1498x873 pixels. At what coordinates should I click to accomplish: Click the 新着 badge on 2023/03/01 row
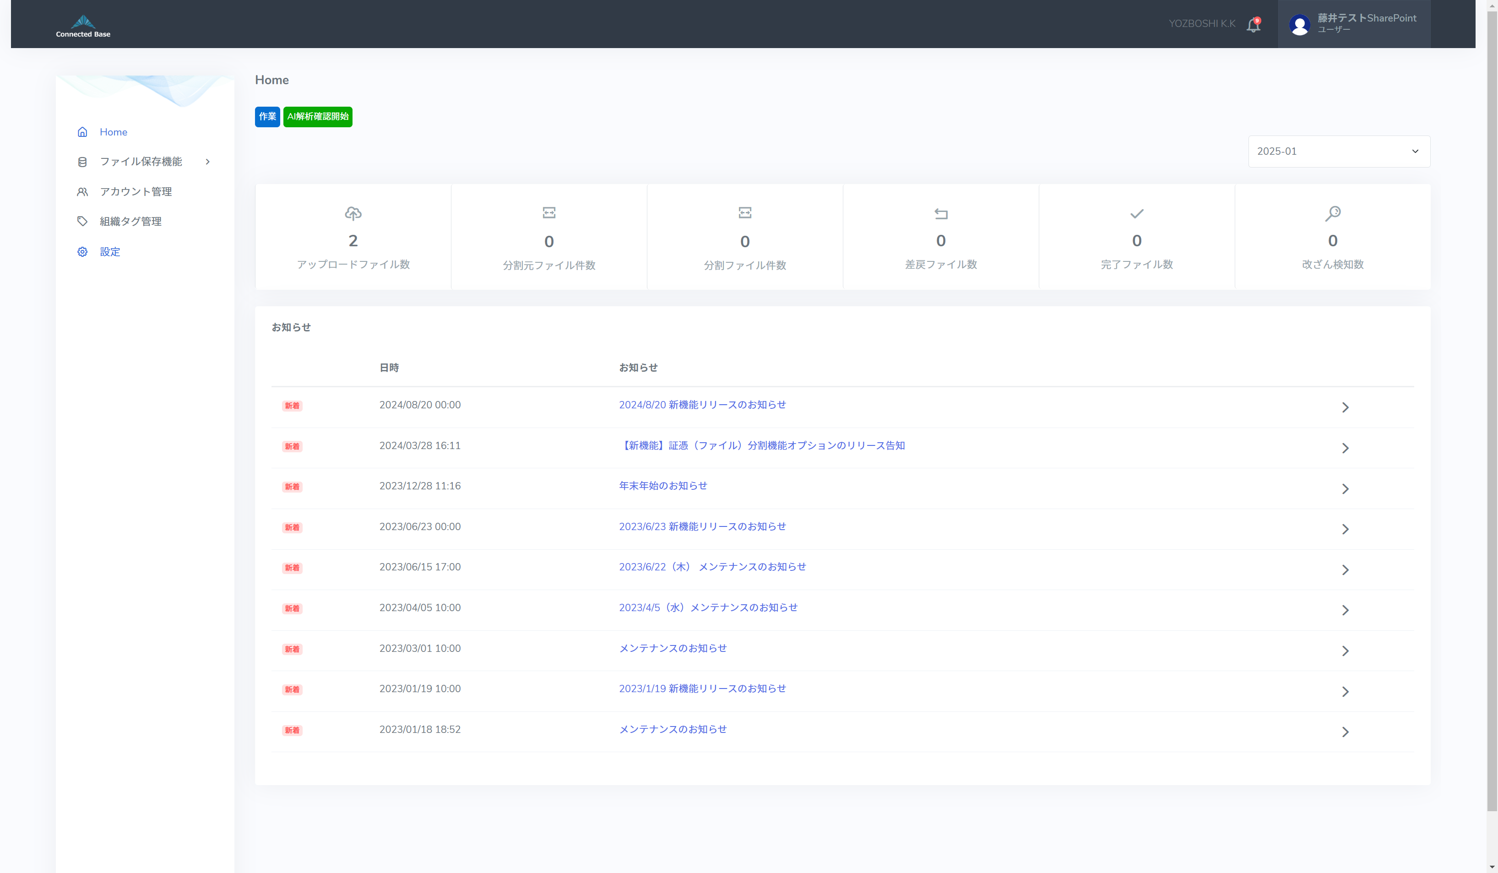[x=292, y=649]
